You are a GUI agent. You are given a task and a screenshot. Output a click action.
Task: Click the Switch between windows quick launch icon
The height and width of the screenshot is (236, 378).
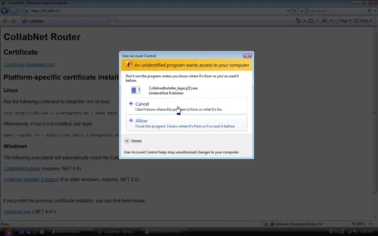29,232
